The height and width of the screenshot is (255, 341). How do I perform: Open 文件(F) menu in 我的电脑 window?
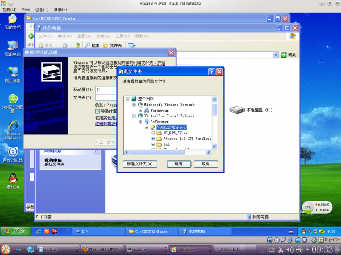click(x=45, y=36)
